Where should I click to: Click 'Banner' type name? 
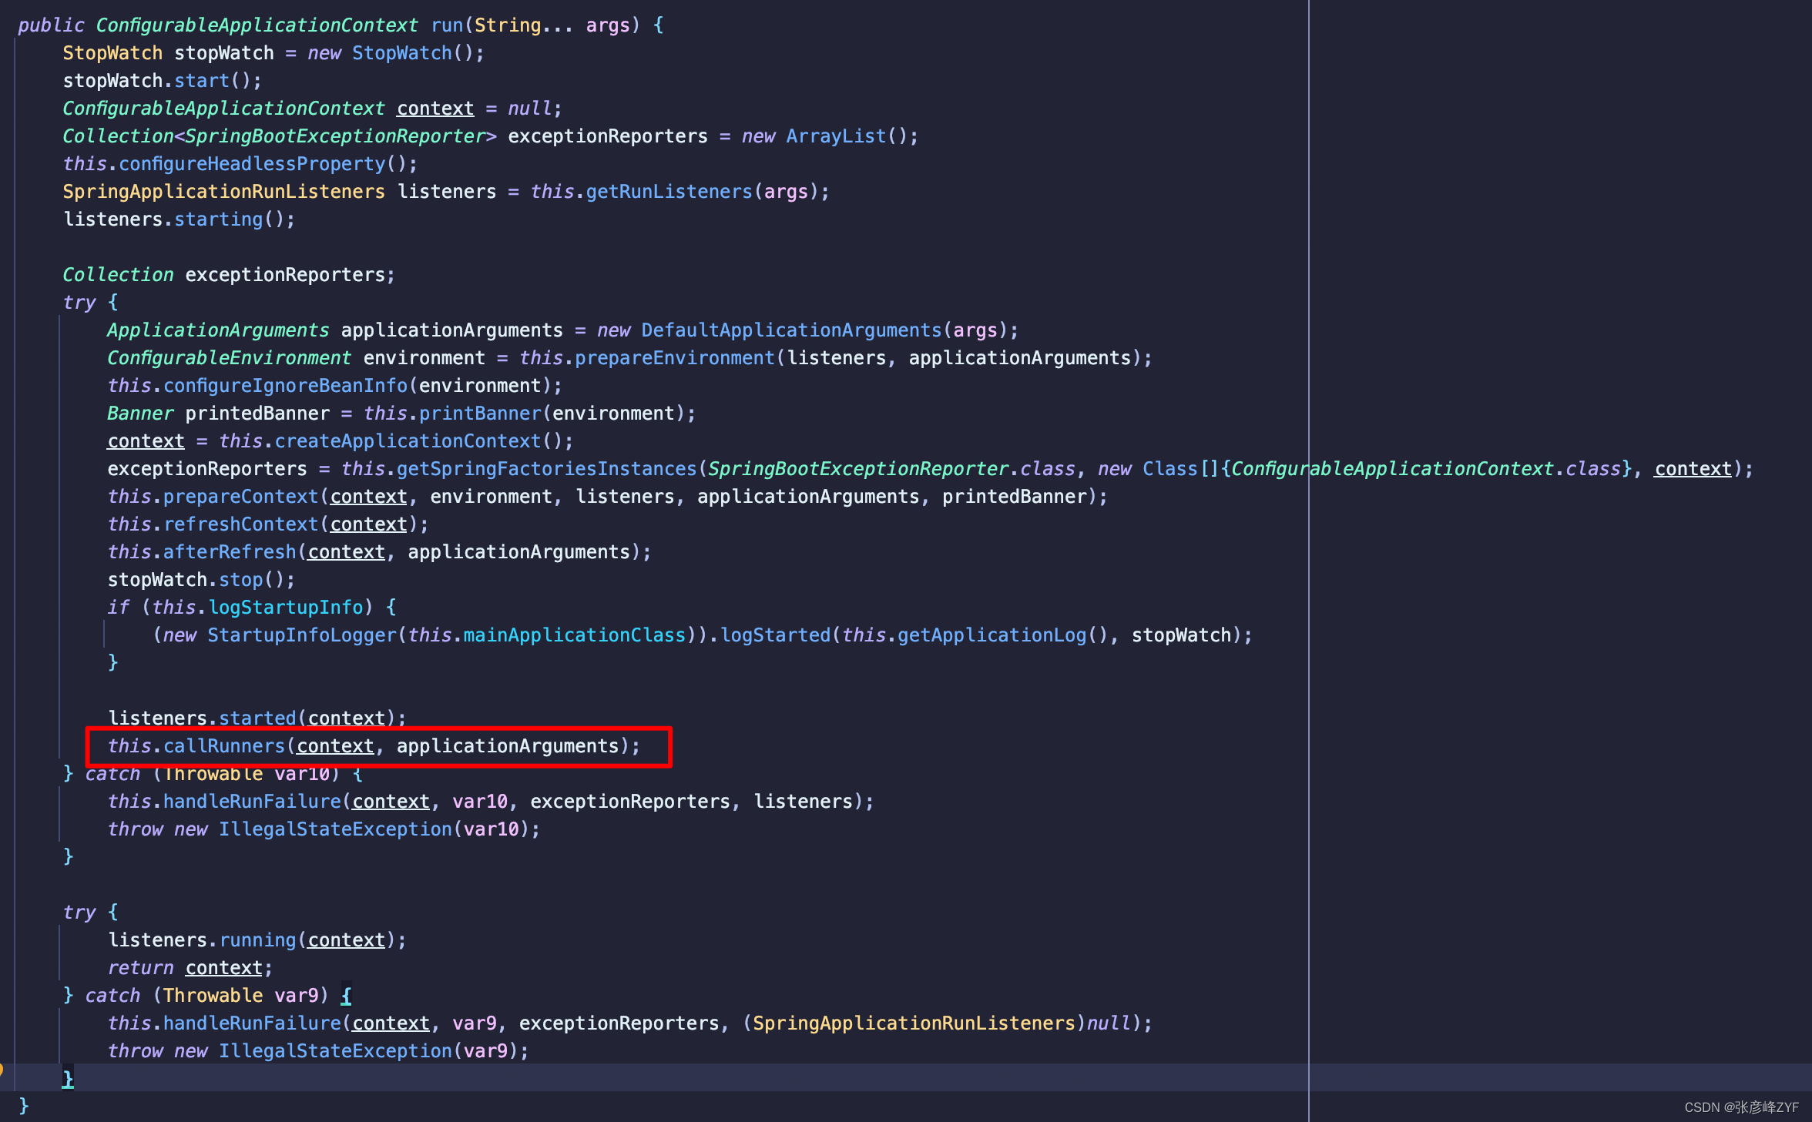[140, 414]
